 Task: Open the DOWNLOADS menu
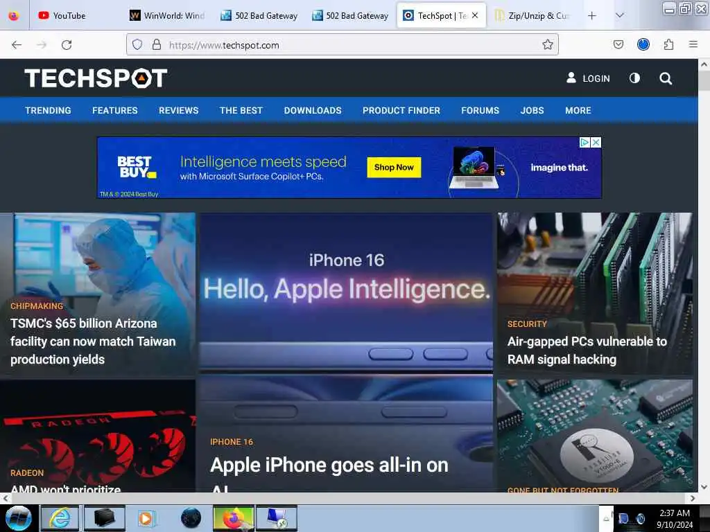[313, 110]
